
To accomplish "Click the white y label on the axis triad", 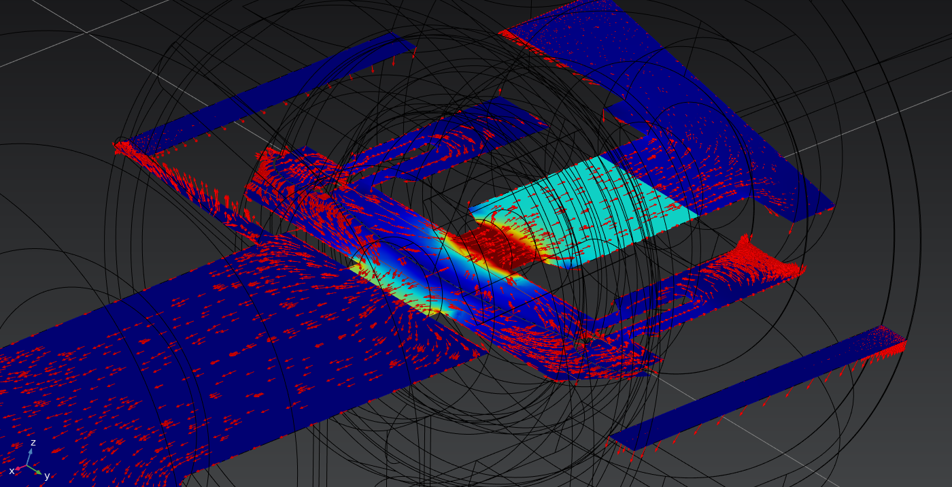I will coord(47,476).
